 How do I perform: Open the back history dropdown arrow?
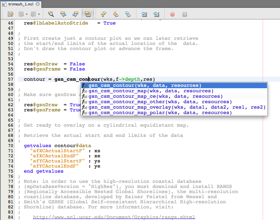click(x=27, y=14)
